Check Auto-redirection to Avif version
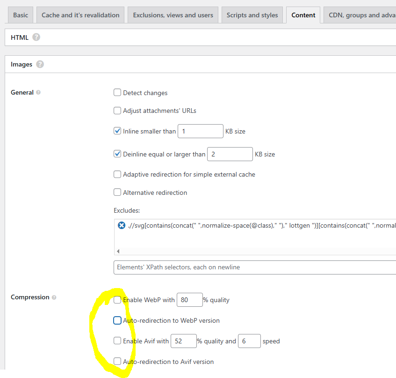 click(117, 362)
